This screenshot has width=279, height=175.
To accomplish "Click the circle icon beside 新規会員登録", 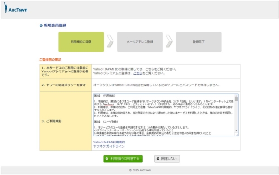I will click(41, 26).
